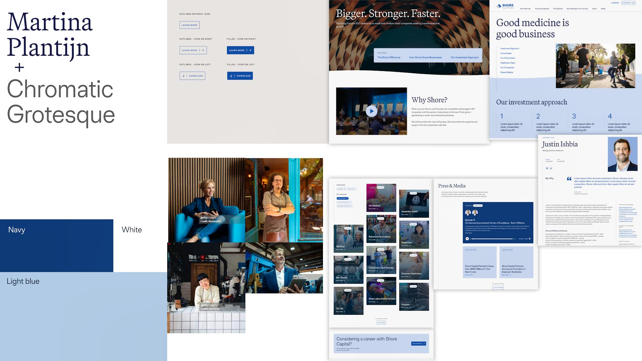Viewport: 642px width, 361px height.
Task: Open the Behavioral Innovations card
Action: click(x=381, y=229)
